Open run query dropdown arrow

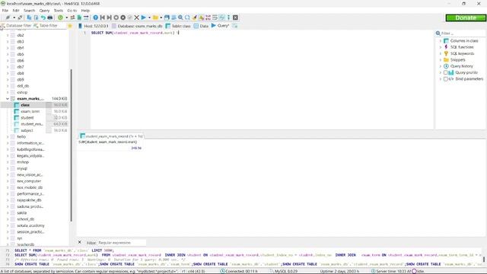pyautogui.click(x=149, y=18)
